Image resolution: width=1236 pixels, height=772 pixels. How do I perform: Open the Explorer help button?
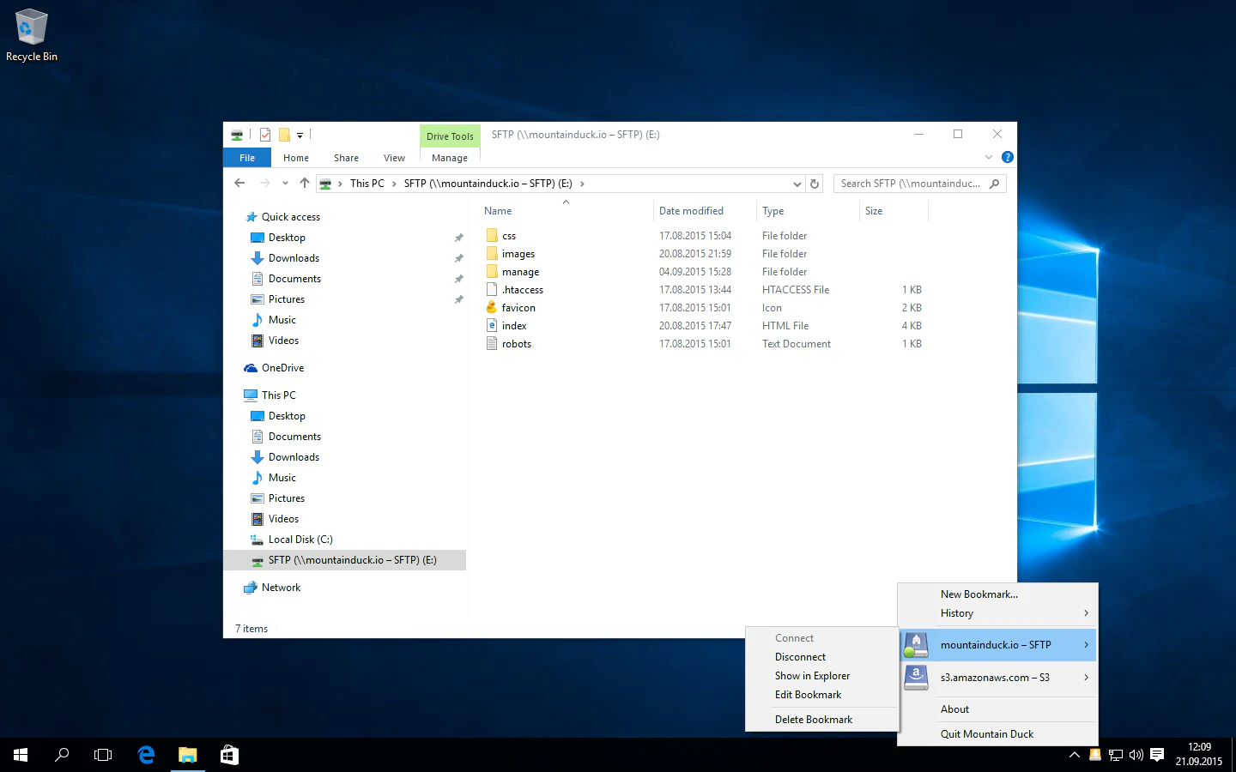(x=1008, y=157)
